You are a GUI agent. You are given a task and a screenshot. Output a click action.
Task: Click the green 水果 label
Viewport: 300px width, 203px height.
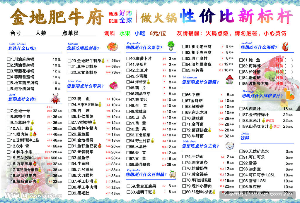[125, 33]
